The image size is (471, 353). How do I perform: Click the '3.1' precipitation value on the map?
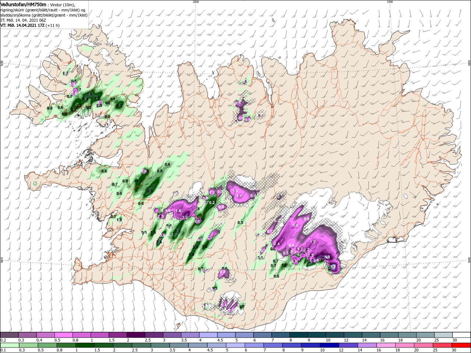pos(177,231)
